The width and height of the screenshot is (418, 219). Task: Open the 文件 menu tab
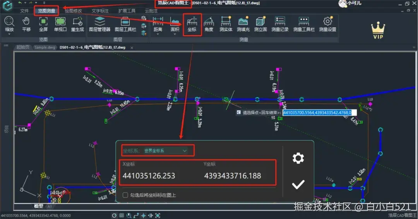24,11
